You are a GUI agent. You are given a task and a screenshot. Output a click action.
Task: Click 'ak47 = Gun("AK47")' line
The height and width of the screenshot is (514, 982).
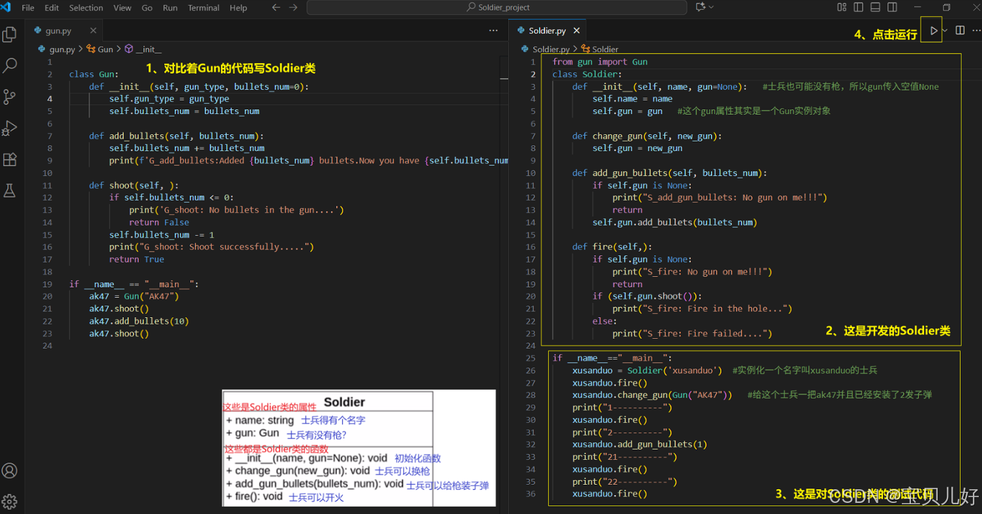coord(134,296)
